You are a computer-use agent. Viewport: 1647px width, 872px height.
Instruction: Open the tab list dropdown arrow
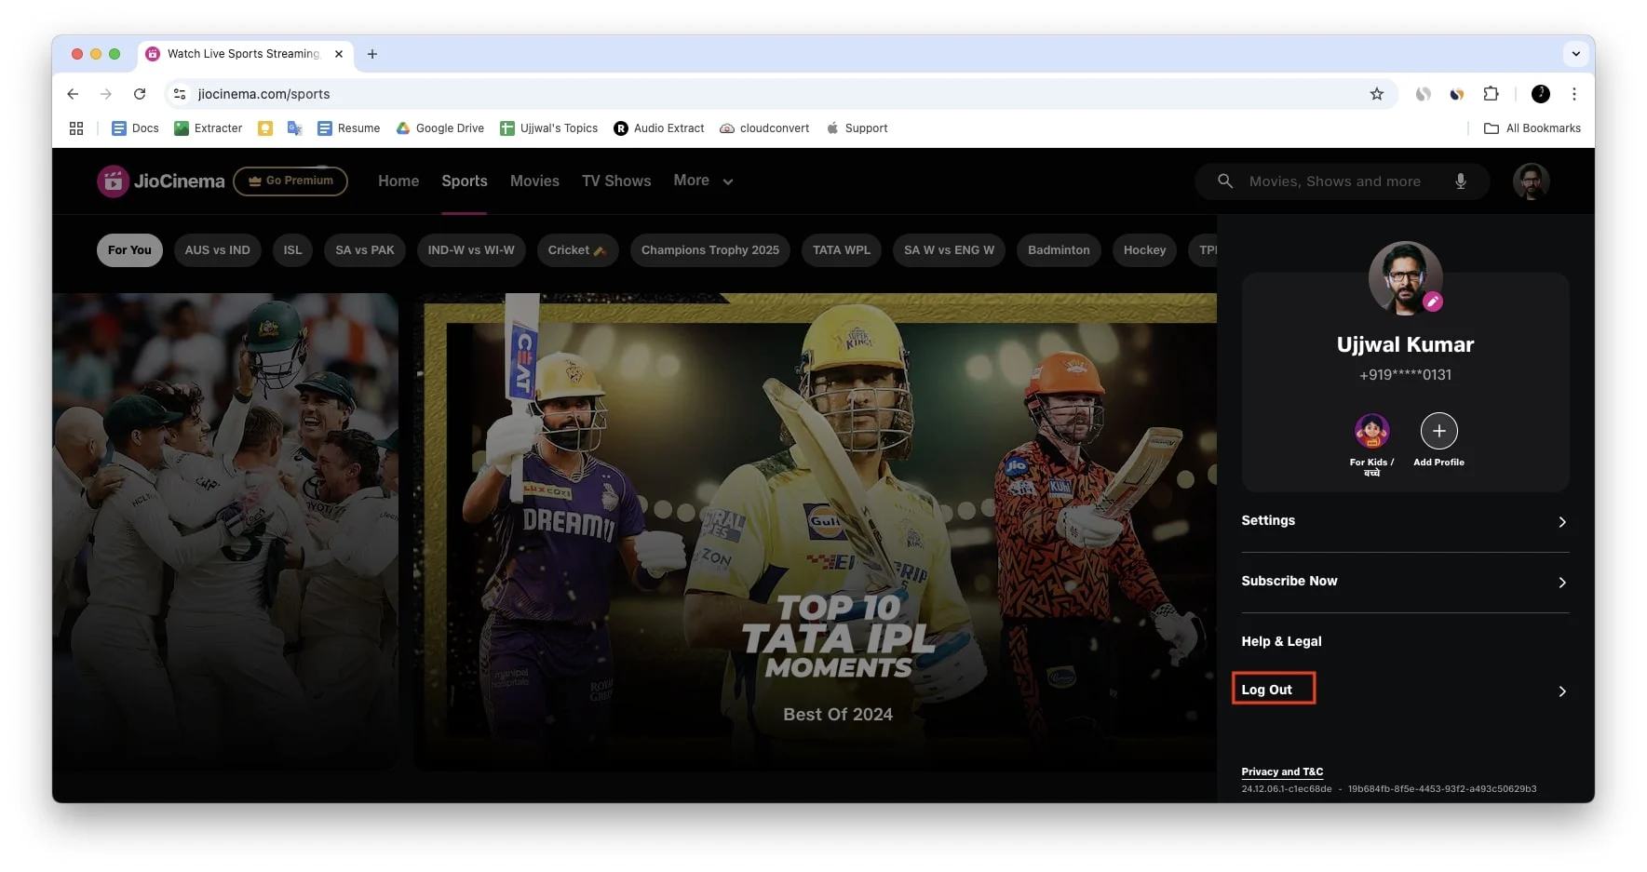[1575, 54]
